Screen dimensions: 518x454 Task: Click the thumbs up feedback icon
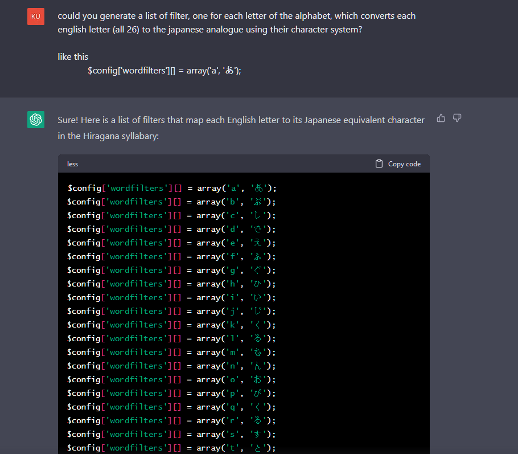click(441, 118)
